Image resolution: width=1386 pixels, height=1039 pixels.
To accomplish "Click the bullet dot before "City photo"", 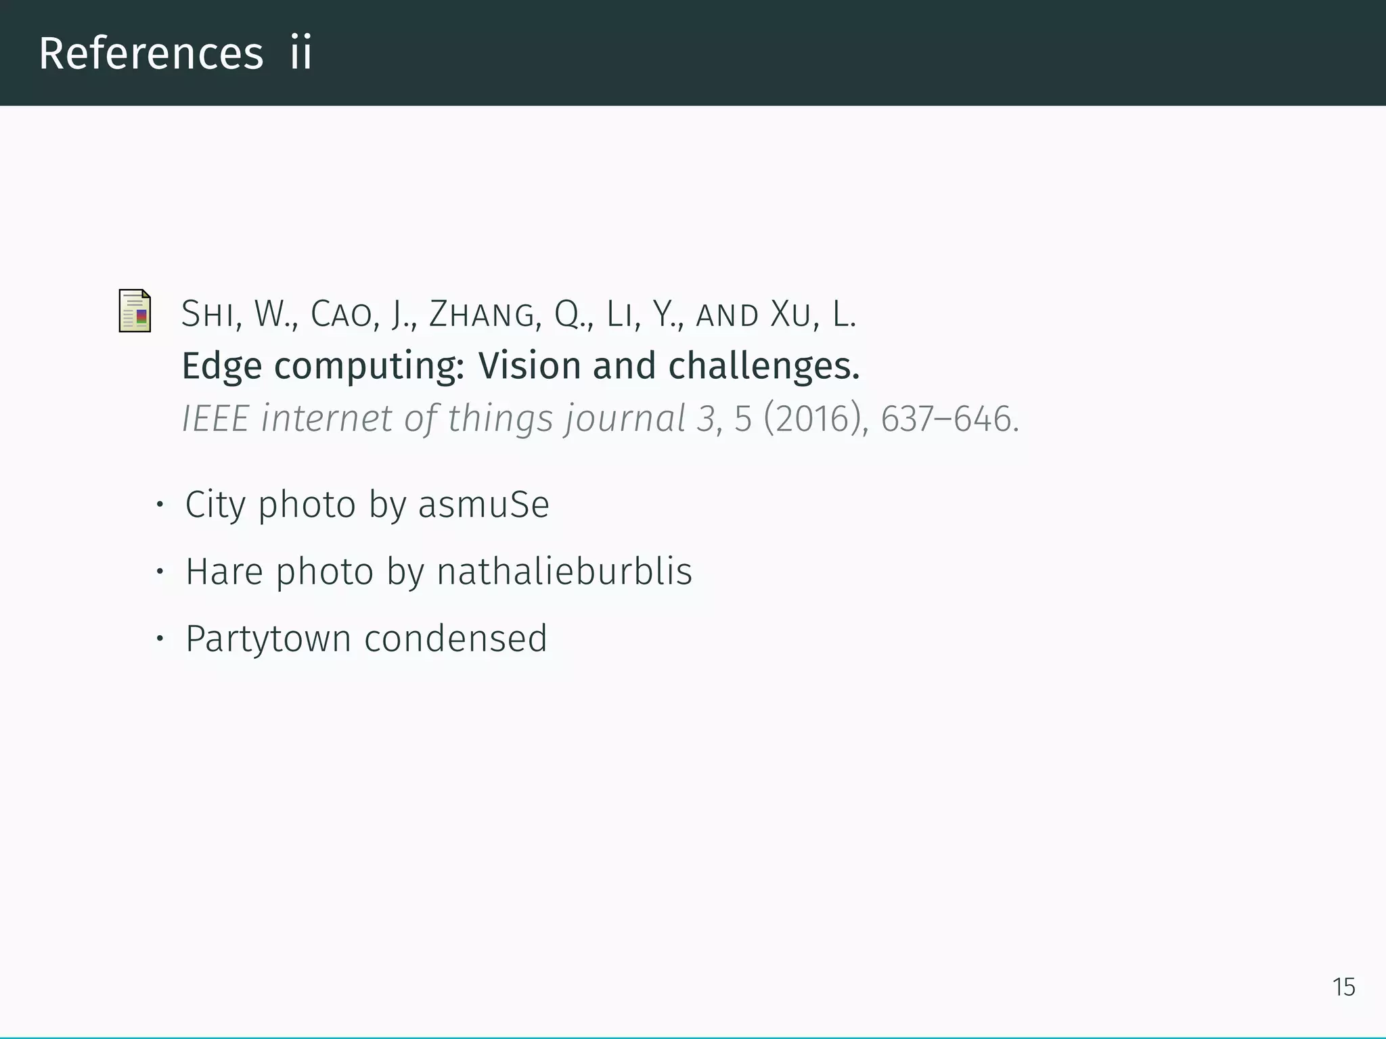I will [x=160, y=505].
